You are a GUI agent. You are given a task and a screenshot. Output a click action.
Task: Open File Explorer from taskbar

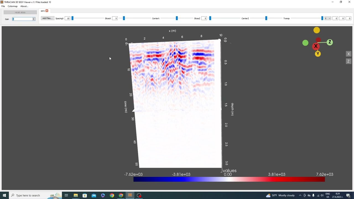pos(76,195)
